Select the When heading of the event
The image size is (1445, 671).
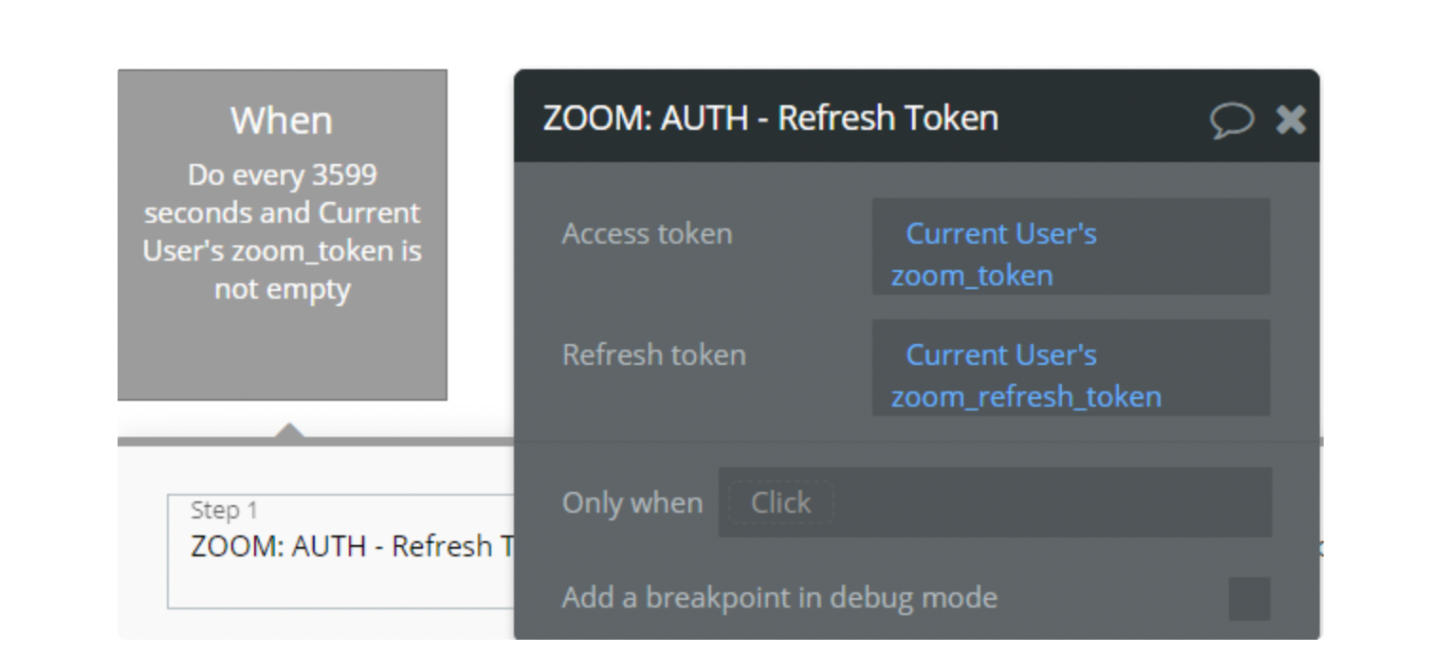point(282,120)
